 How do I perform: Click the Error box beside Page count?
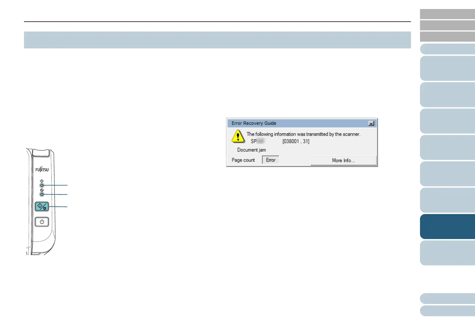(x=271, y=160)
